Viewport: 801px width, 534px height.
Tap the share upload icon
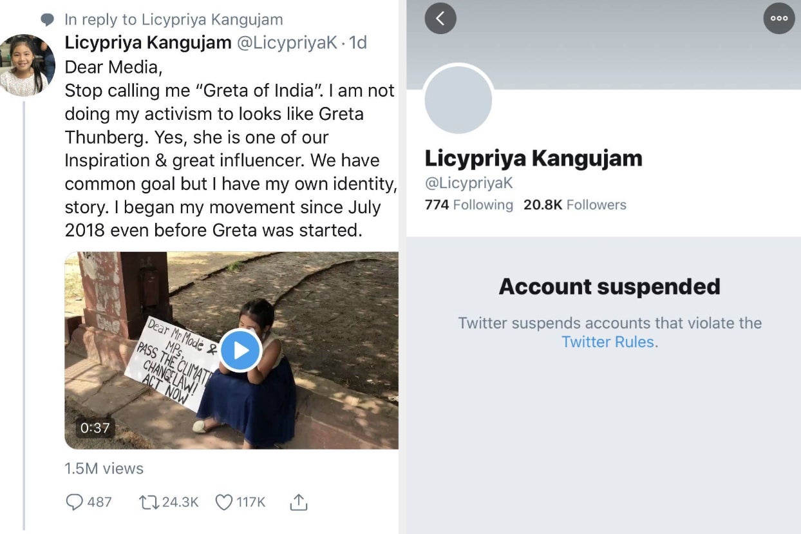tap(297, 502)
